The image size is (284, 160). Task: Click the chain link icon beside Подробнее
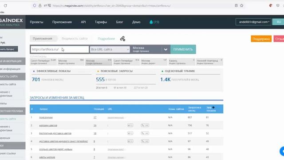122,39
